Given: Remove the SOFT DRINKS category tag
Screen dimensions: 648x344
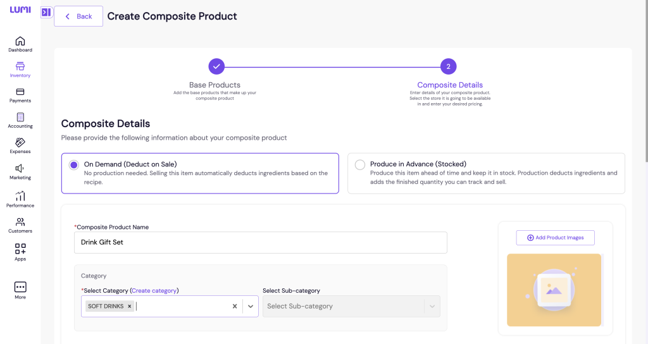Looking at the screenshot, I should coord(129,307).
